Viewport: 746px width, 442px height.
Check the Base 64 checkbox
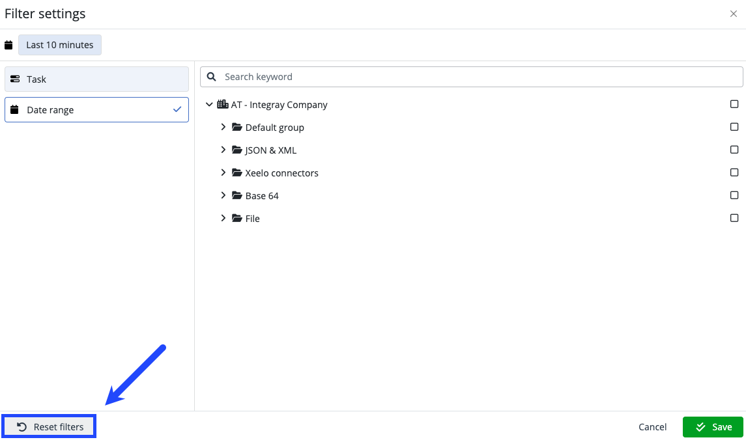734,195
